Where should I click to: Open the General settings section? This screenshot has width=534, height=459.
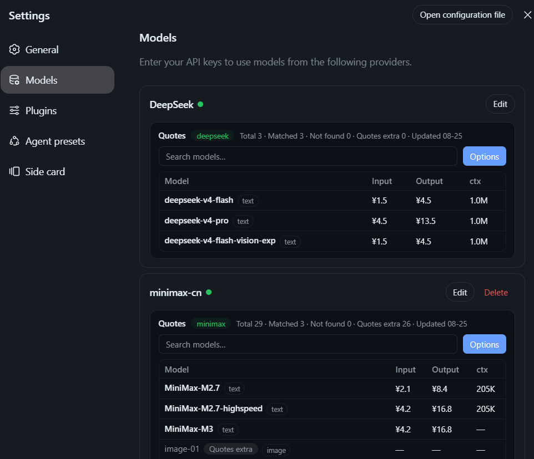[x=57, y=50]
